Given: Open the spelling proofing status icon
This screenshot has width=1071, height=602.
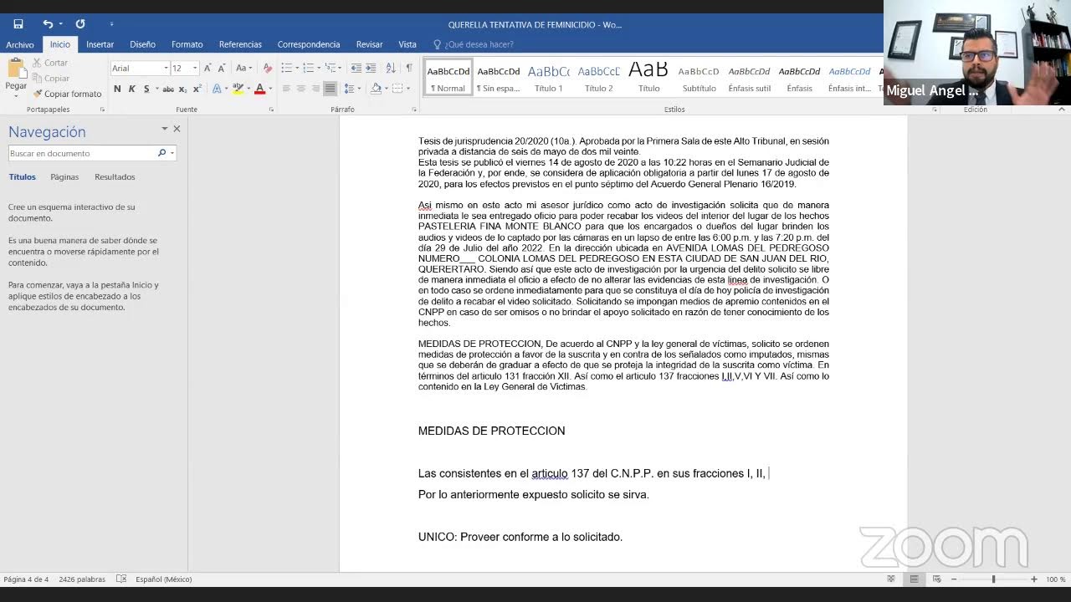Looking at the screenshot, I should pyautogui.click(x=121, y=579).
